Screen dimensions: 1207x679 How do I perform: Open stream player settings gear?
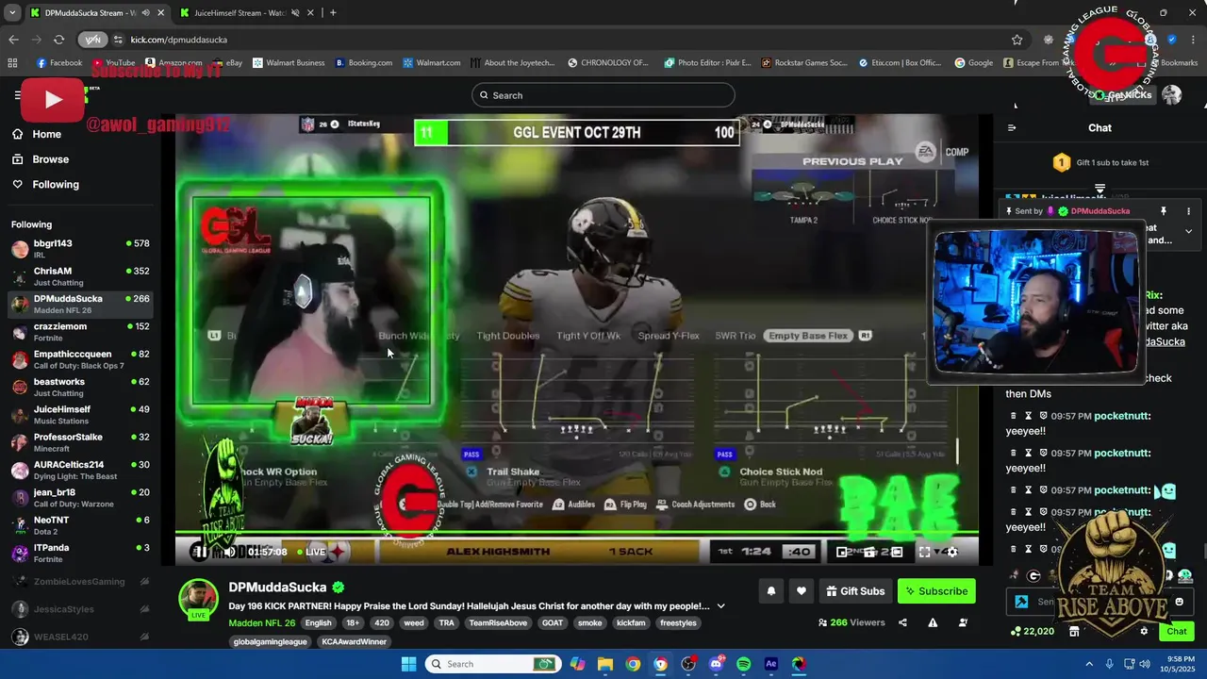(951, 552)
